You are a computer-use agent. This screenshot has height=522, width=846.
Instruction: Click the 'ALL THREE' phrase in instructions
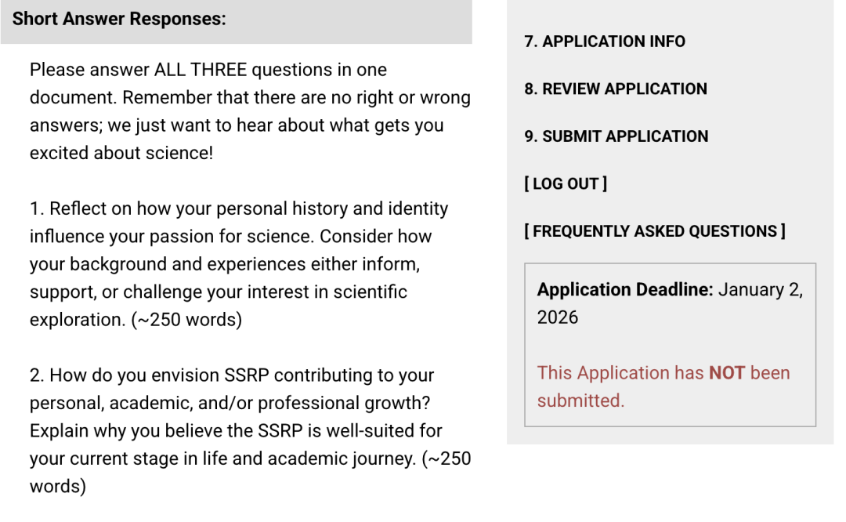201,70
